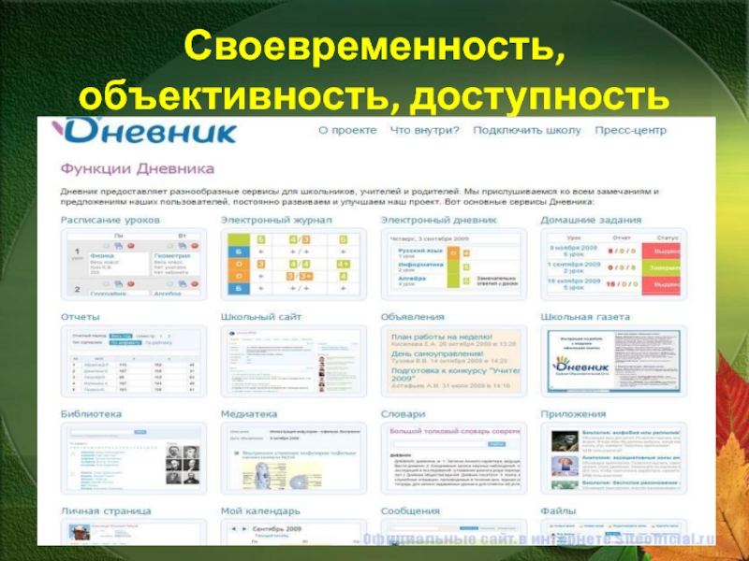Click the 9 ноября 2009 homework row

pyautogui.click(x=614, y=251)
